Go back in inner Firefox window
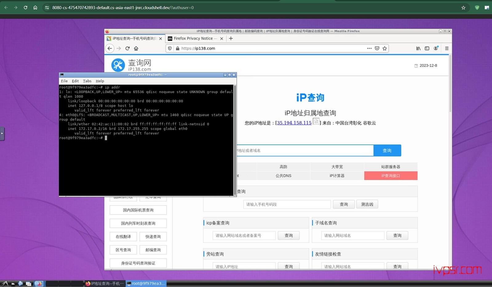This screenshot has width=492, height=287. [110, 48]
